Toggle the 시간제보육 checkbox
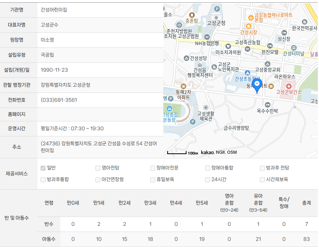The height and width of the screenshot is (247, 319). pos(263,180)
